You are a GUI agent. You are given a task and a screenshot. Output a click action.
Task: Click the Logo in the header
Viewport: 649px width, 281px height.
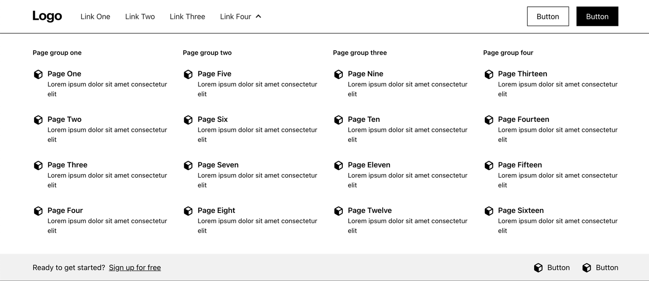tap(47, 16)
